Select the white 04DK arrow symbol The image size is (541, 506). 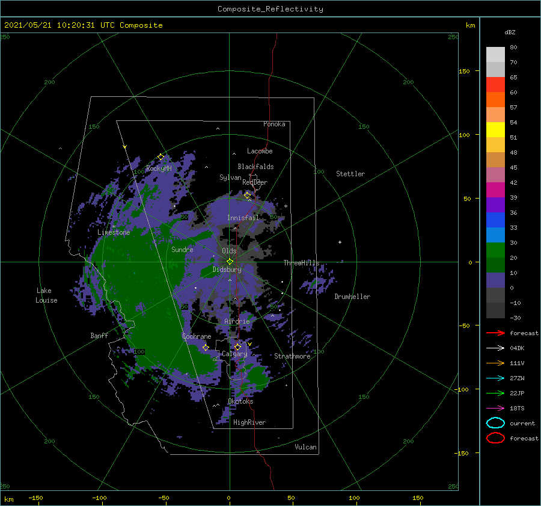[495, 348]
